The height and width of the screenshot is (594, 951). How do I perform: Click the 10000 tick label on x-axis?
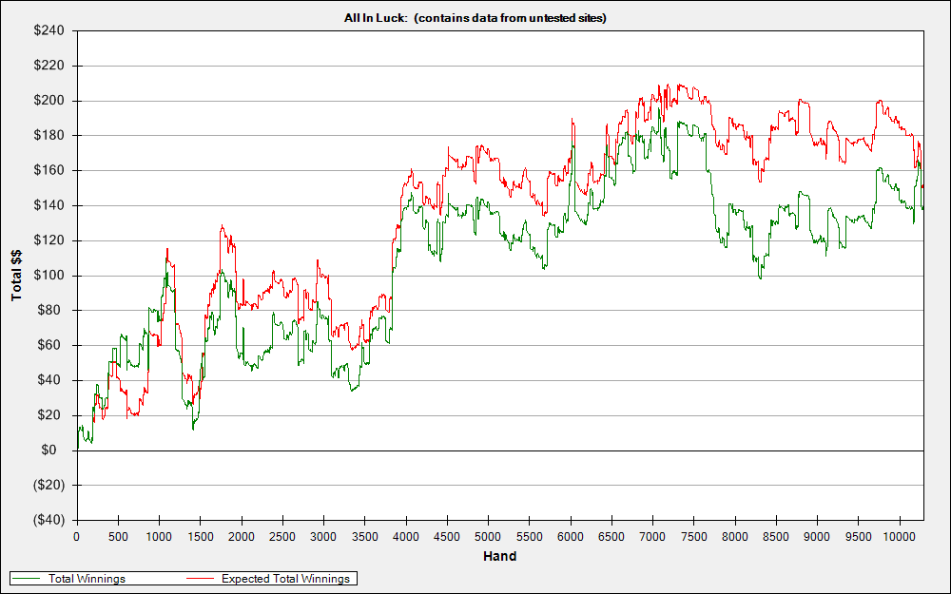pyautogui.click(x=899, y=536)
